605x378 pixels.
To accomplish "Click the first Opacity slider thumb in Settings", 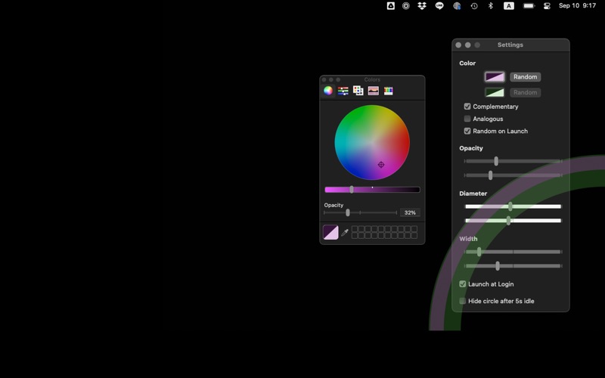I will (x=496, y=161).
